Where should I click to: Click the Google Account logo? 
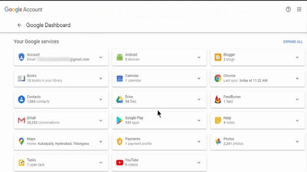click(x=24, y=10)
